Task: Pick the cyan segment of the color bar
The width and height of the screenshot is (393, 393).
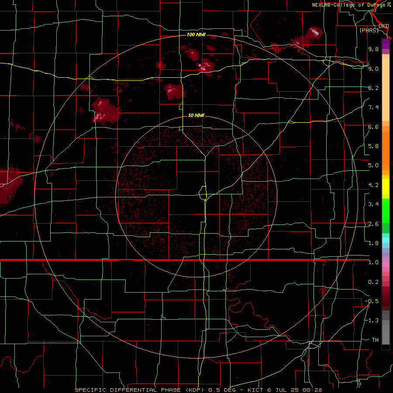Action: click(x=386, y=240)
